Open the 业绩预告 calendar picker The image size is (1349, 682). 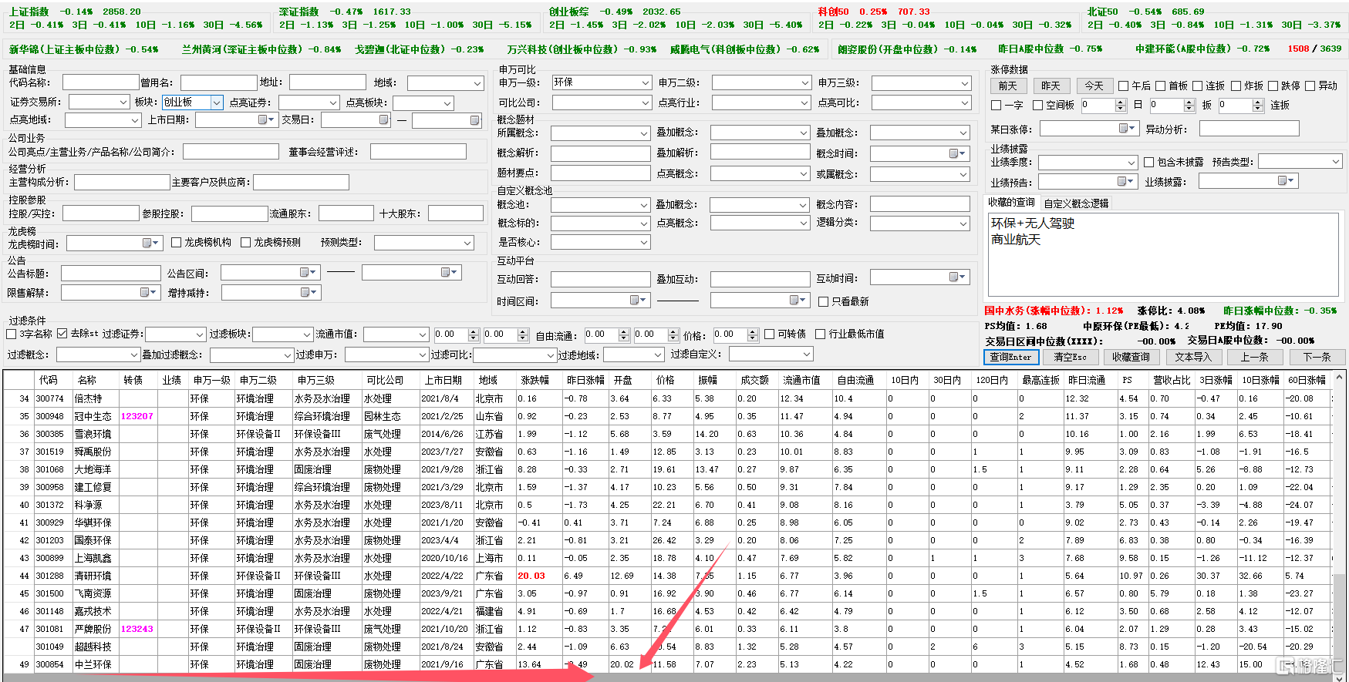(x=1126, y=181)
